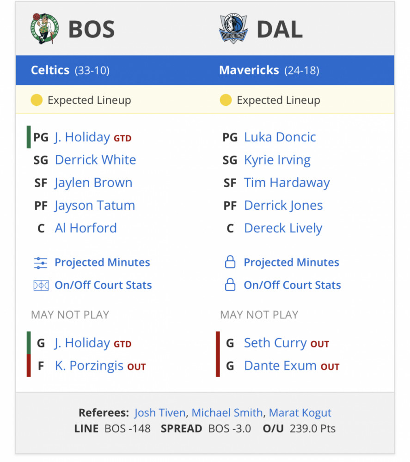Click the Mavericks yellow Expected Lineup dot

coord(226,100)
